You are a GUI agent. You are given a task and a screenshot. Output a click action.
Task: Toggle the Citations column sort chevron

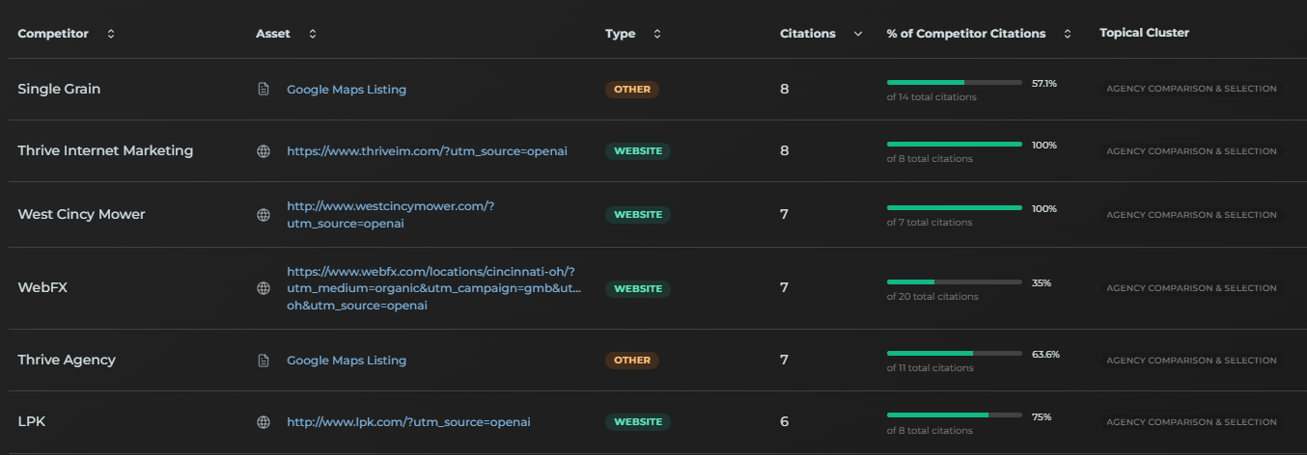click(858, 34)
